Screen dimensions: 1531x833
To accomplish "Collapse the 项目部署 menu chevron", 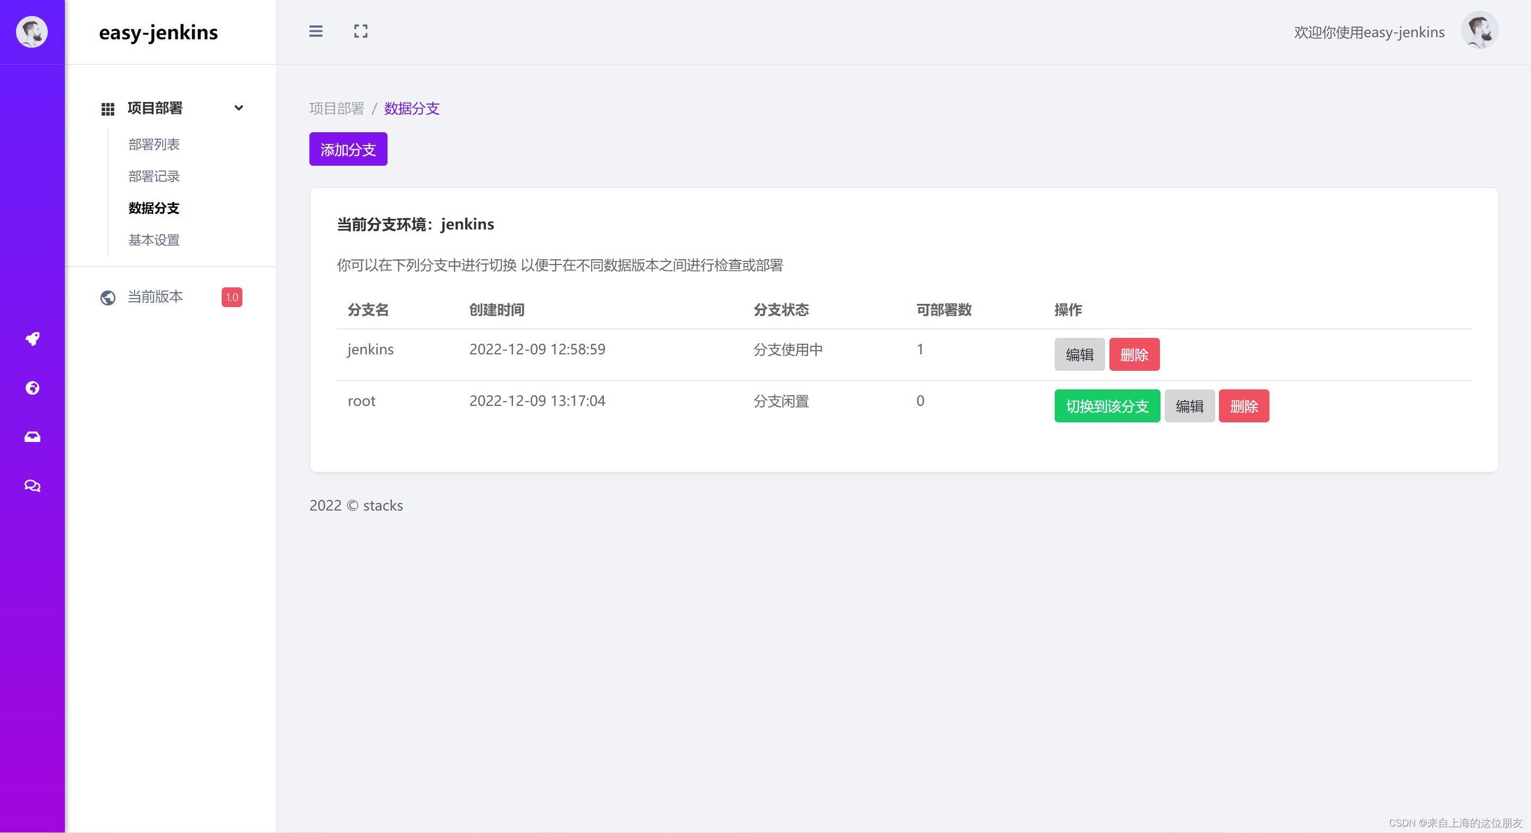I will pyautogui.click(x=239, y=108).
